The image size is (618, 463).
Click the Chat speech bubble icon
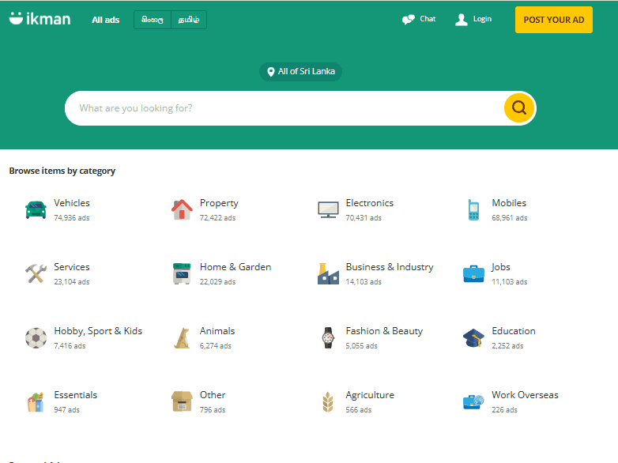(409, 19)
